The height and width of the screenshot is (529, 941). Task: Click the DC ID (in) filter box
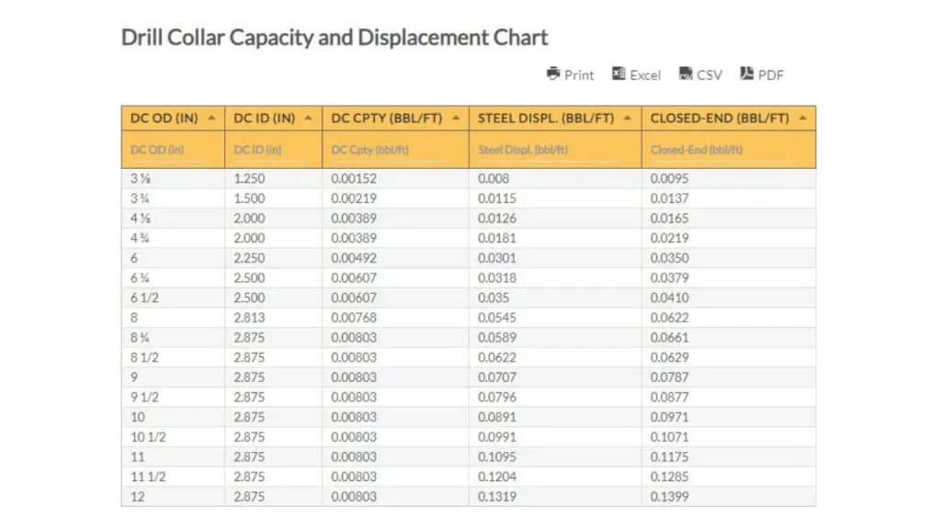(271, 149)
